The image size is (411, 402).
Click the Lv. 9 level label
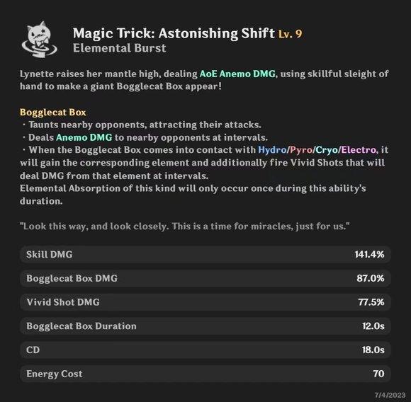pyautogui.click(x=290, y=34)
